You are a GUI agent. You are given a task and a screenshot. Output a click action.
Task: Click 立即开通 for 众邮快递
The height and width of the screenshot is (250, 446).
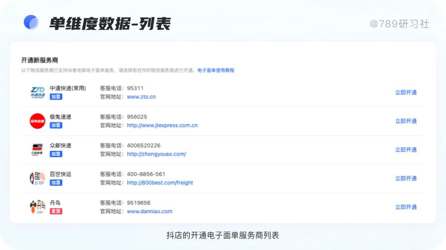pos(405,150)
